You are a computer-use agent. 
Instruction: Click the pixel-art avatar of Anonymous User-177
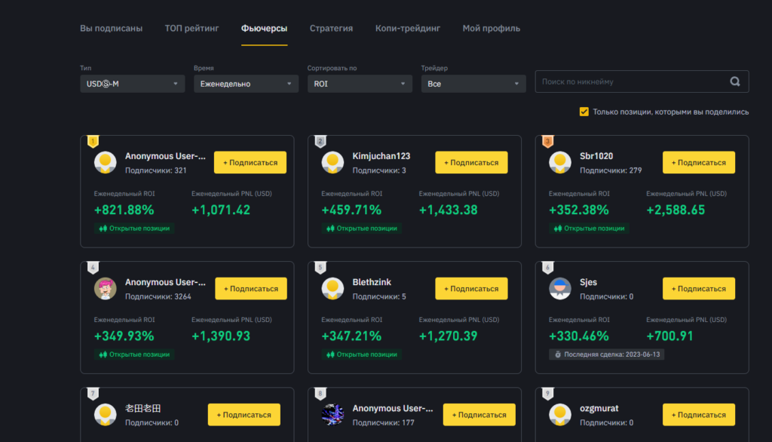[333, 413]
